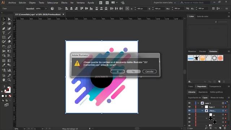This screenshot has width=231, height=130.
Task: Toggle visibility of Capa 2 layer
Action: click(189, 107)
